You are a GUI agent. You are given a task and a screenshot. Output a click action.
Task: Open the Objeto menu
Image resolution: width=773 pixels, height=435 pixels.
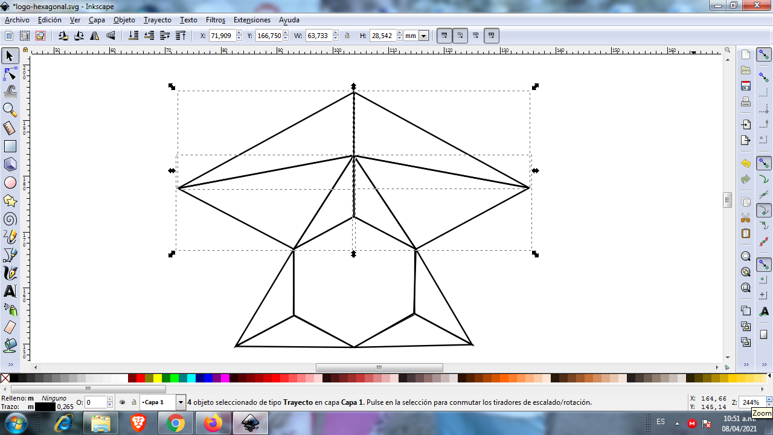[124, 20]
